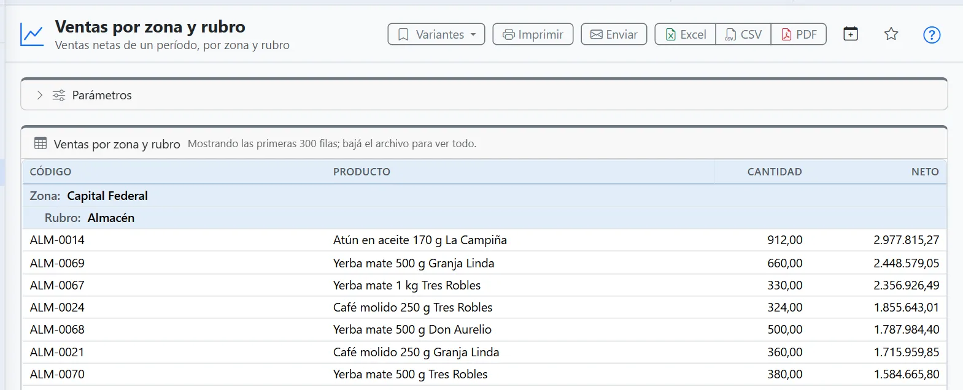Select product 'Yerba mate 1 kg Tres Robles'
Viewport: 963px width, 390px height.
pyautogui.click(x=407, y=285)
